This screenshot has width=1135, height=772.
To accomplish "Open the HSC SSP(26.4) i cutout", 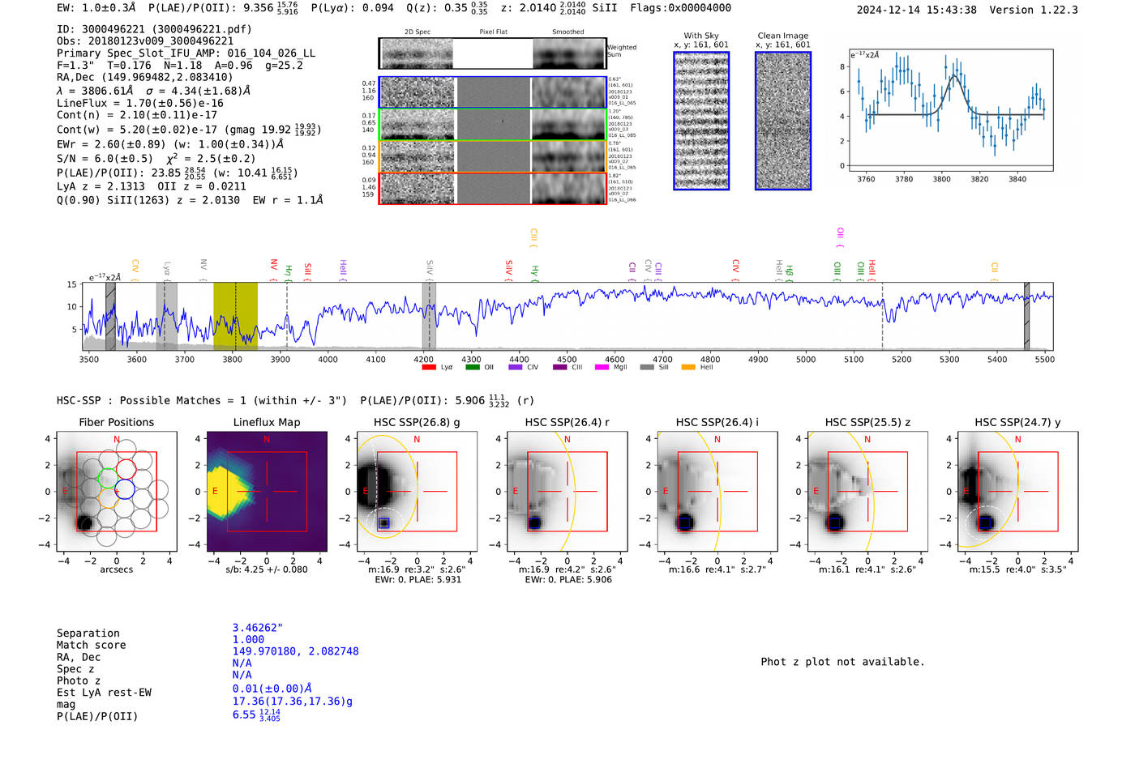I will [x=717, y=492].
